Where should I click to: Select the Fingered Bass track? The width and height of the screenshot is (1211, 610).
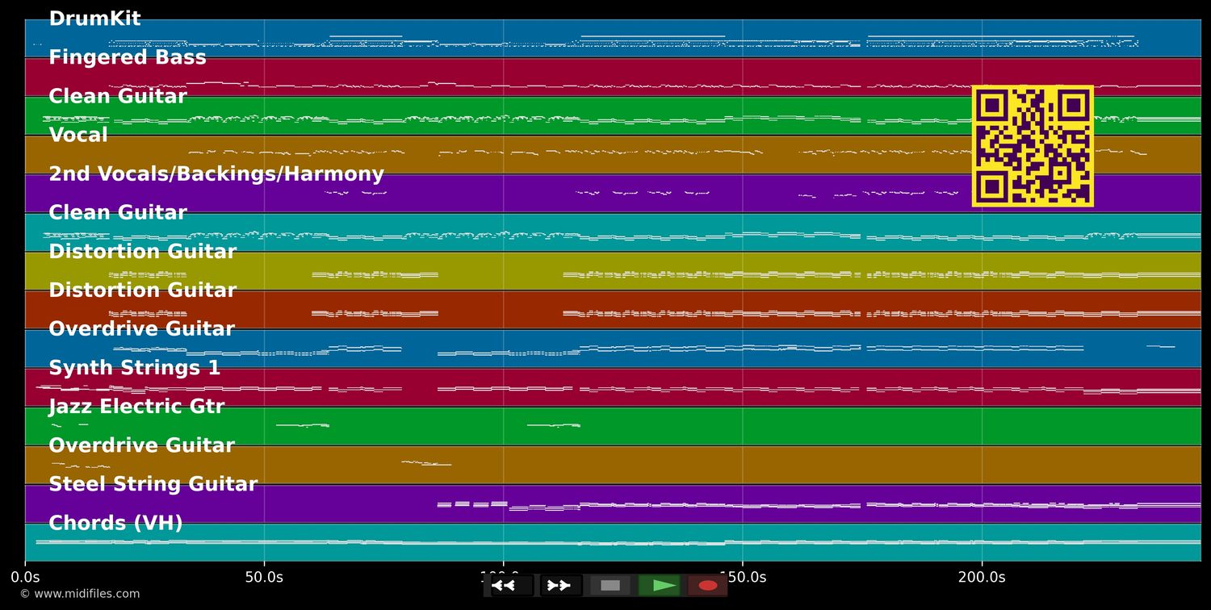coord(128,57)
